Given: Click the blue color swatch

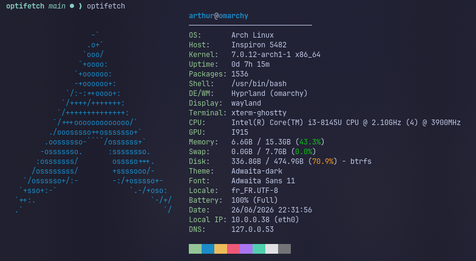Looking at the screenshot, I should coord(208,249).
